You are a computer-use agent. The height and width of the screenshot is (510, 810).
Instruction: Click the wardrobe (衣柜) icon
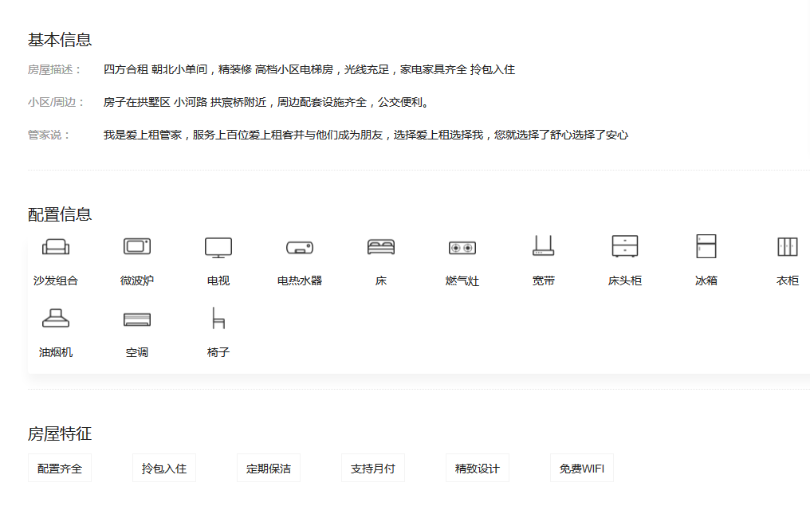pos(788,247)
